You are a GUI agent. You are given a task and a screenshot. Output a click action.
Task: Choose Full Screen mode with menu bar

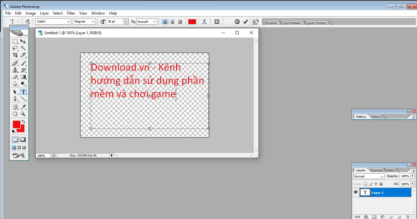pos(19,148)
